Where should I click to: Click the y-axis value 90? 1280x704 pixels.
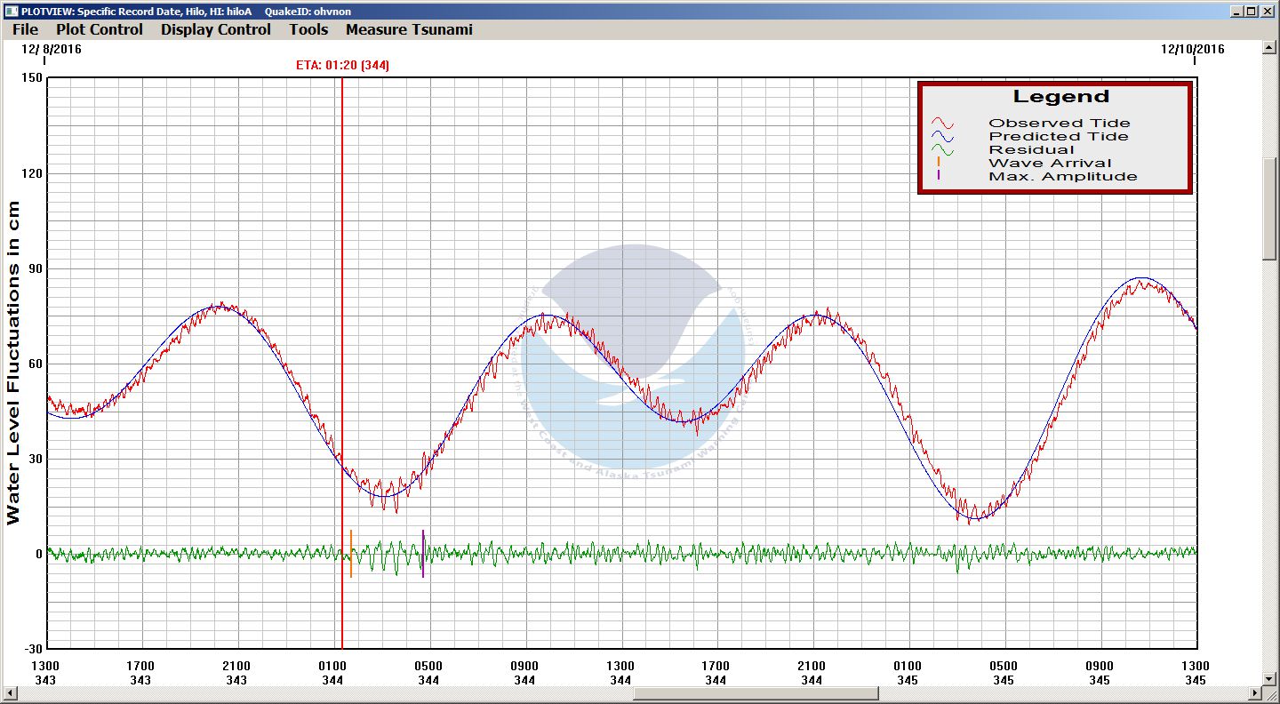36,268
